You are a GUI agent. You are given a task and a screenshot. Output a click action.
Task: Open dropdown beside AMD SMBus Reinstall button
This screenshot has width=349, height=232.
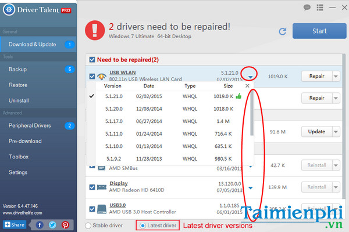[336, 165]
